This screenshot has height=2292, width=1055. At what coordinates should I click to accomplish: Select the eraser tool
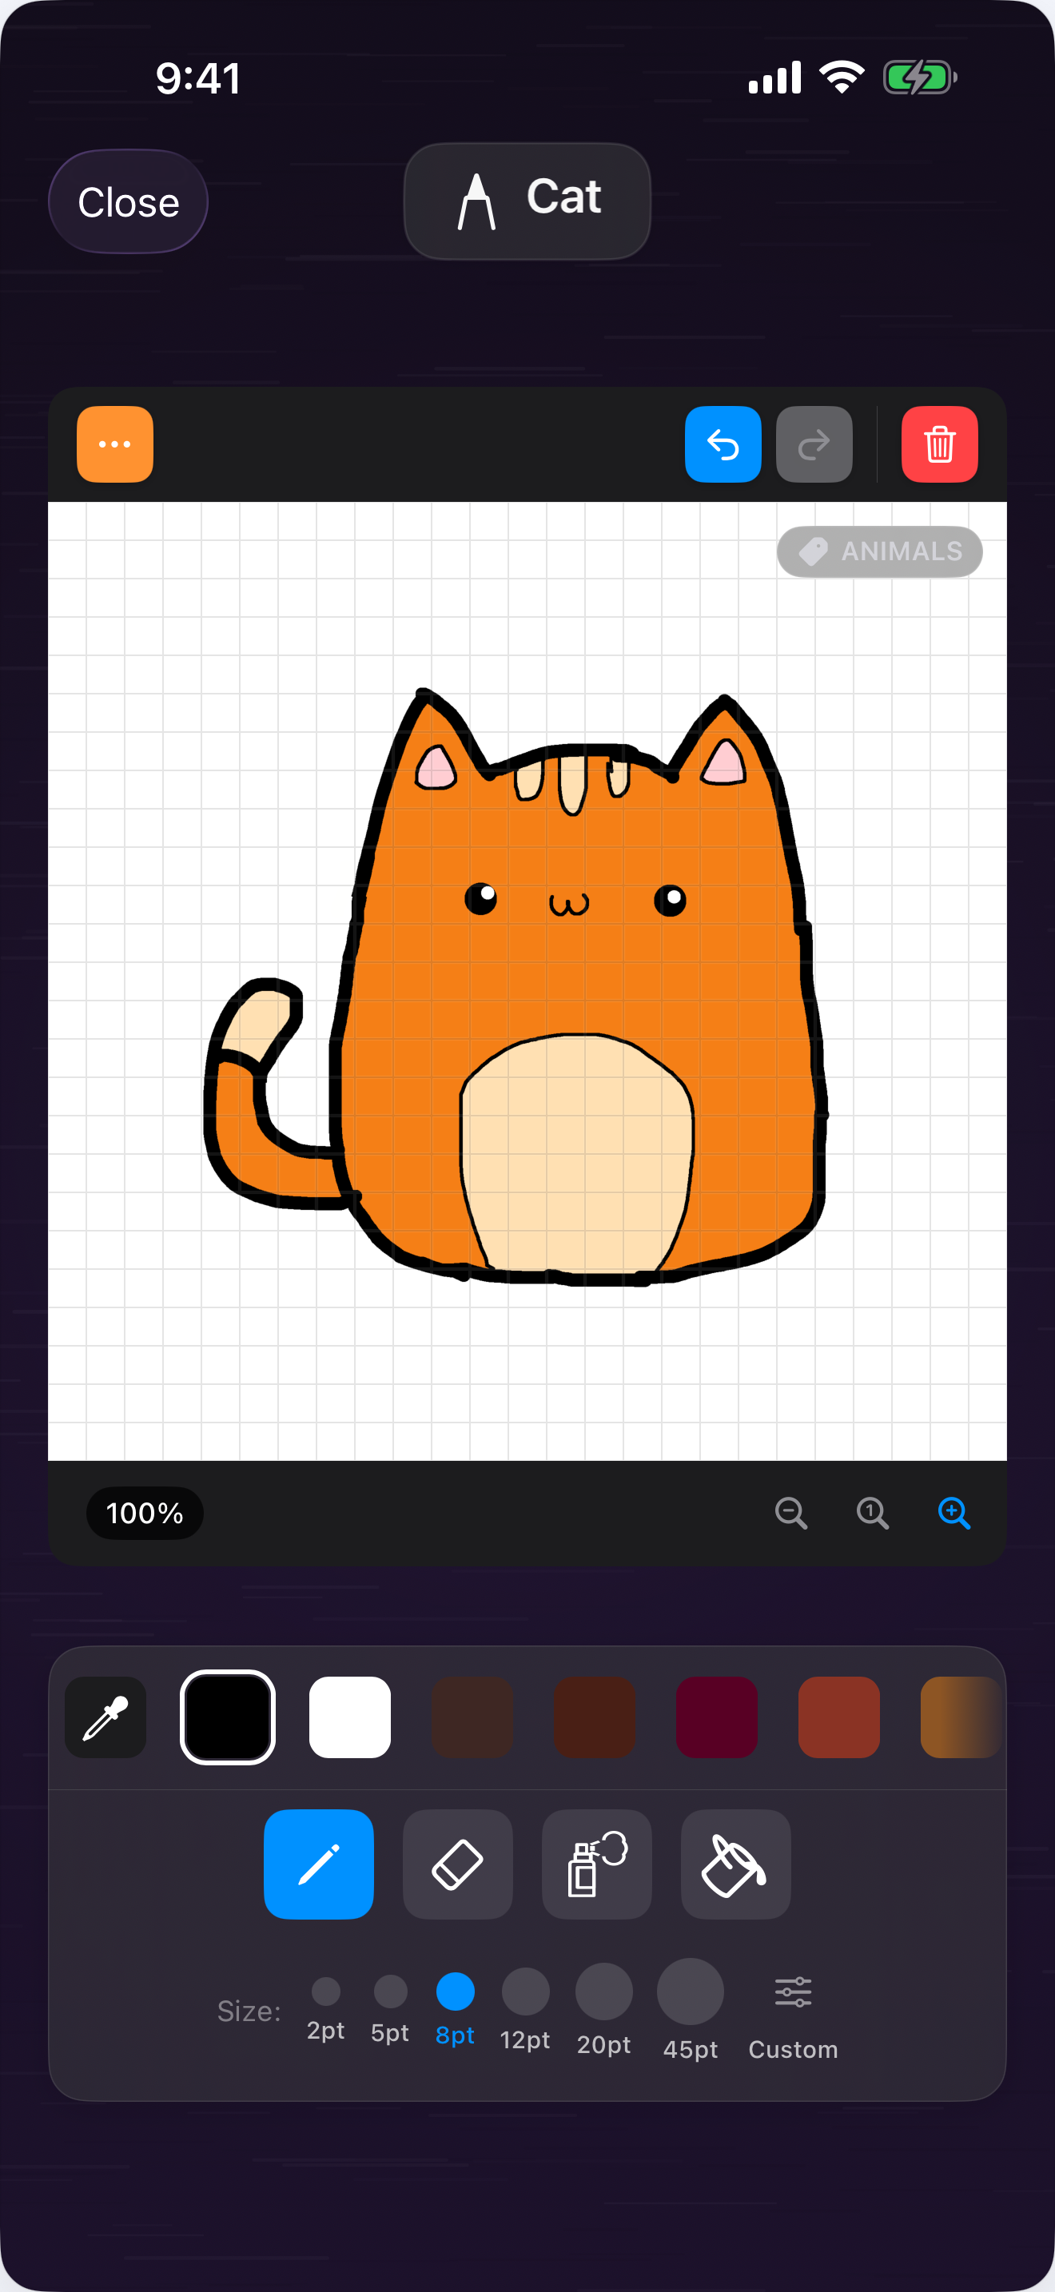pyautogui.click(x=457, y=1864)
